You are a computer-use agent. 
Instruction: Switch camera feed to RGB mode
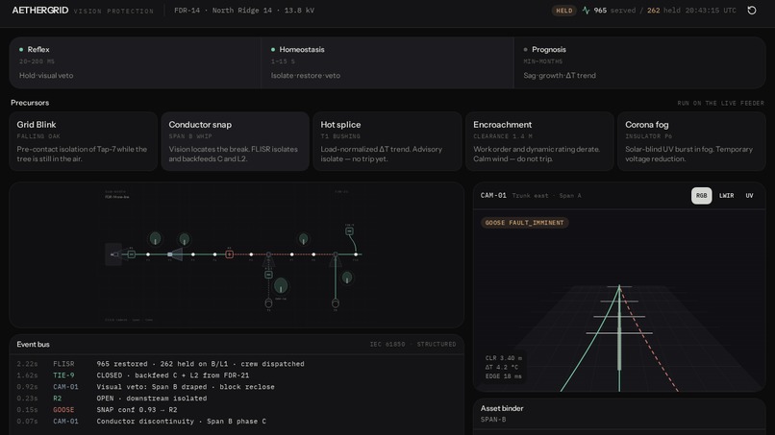701,196
